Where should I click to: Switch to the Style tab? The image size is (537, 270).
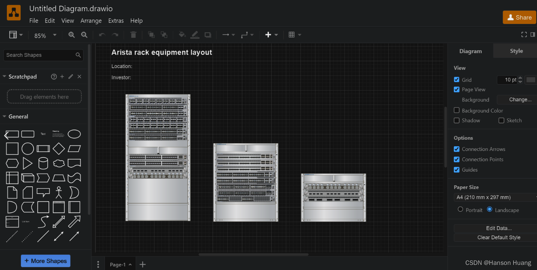coord(516,51)
